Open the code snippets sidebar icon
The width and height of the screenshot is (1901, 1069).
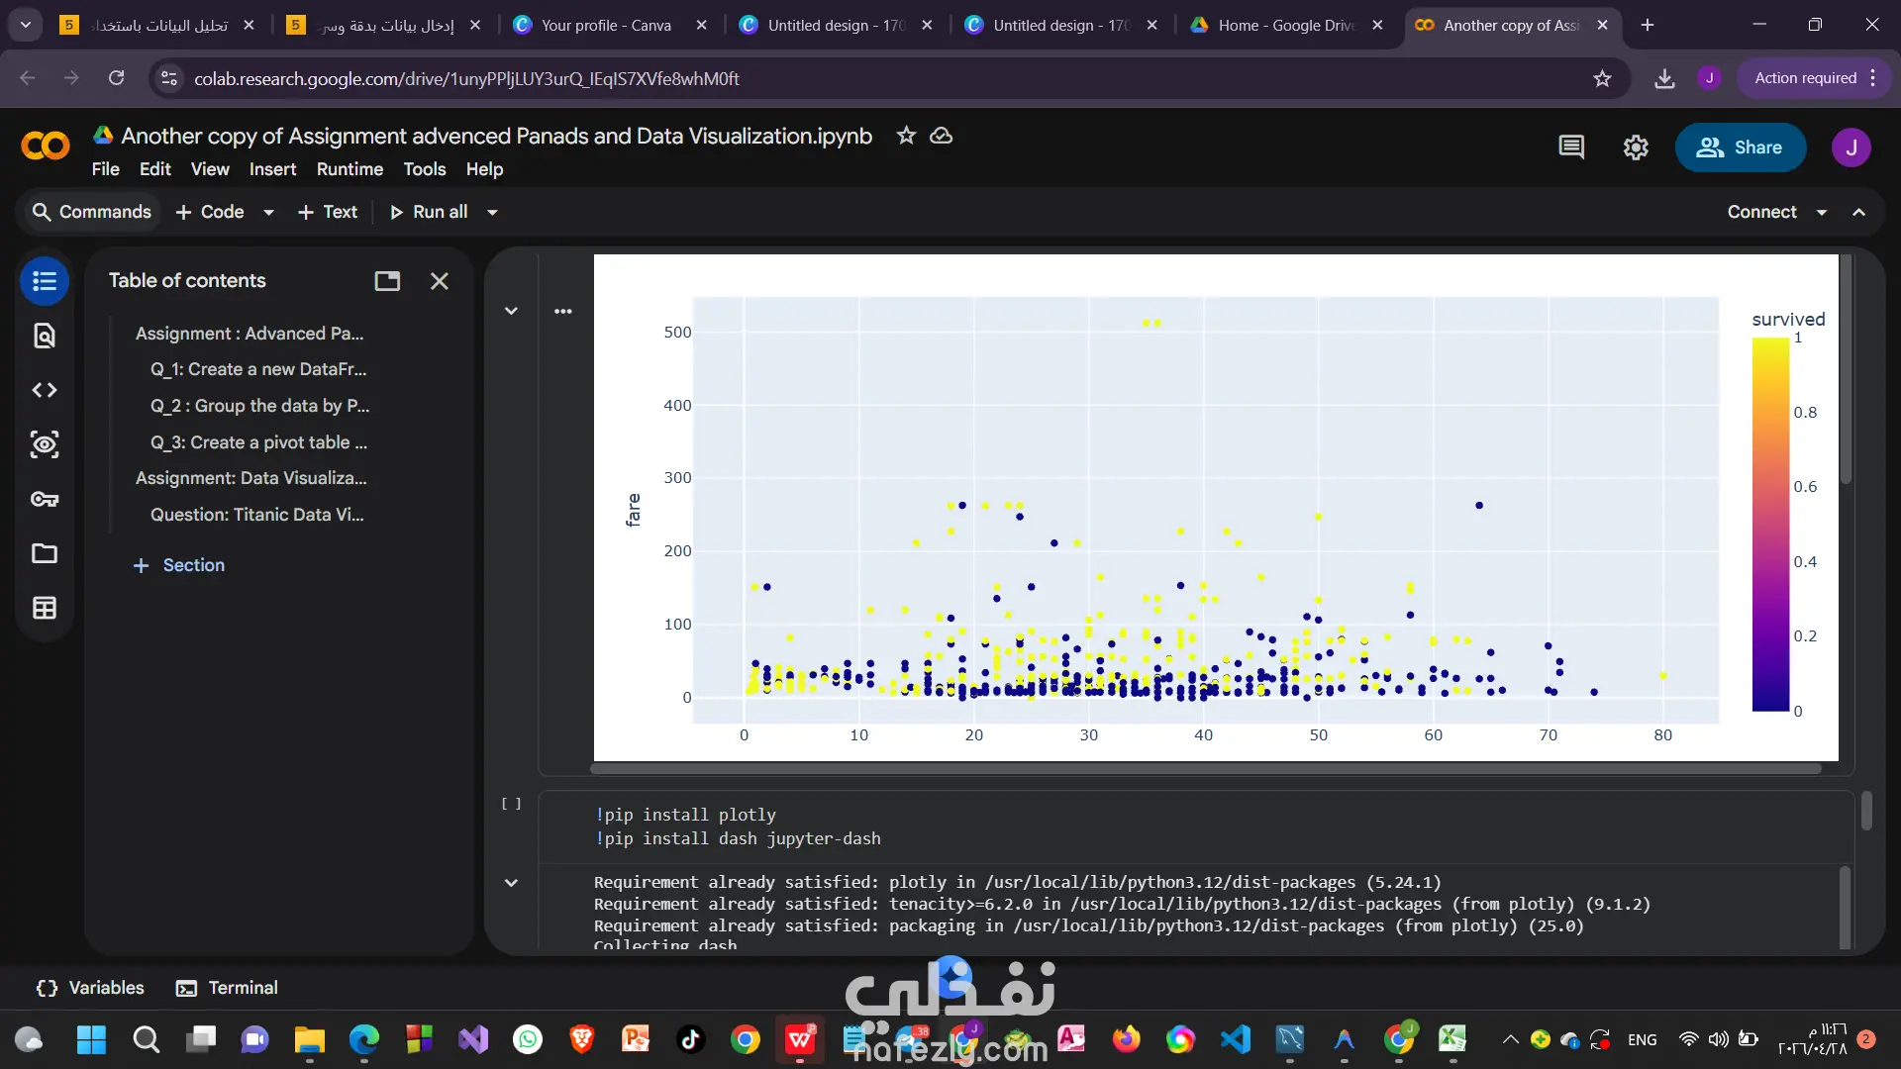coord(45,390)
